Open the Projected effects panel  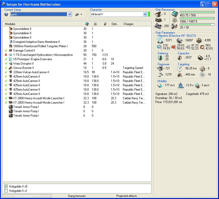pyautogui.click(x=127, y=196)
